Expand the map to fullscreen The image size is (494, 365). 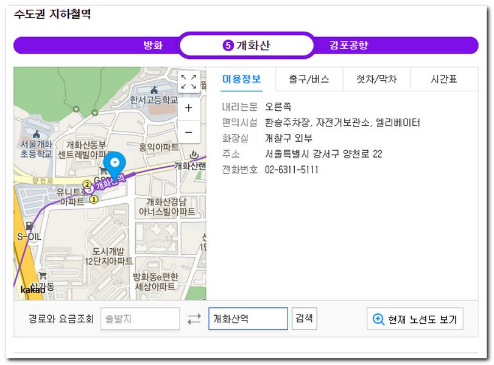(x=188, y=82)
